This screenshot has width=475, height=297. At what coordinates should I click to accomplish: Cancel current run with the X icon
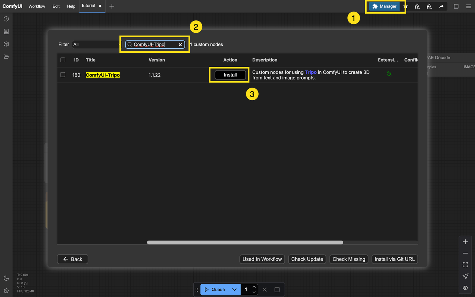coord(265,290)
